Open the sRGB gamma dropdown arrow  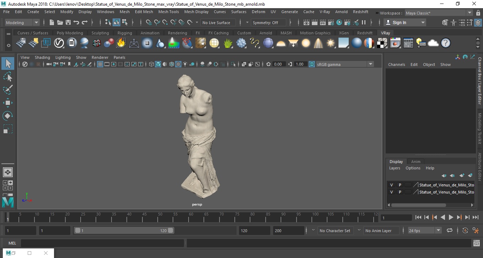[x=370, y=64]
